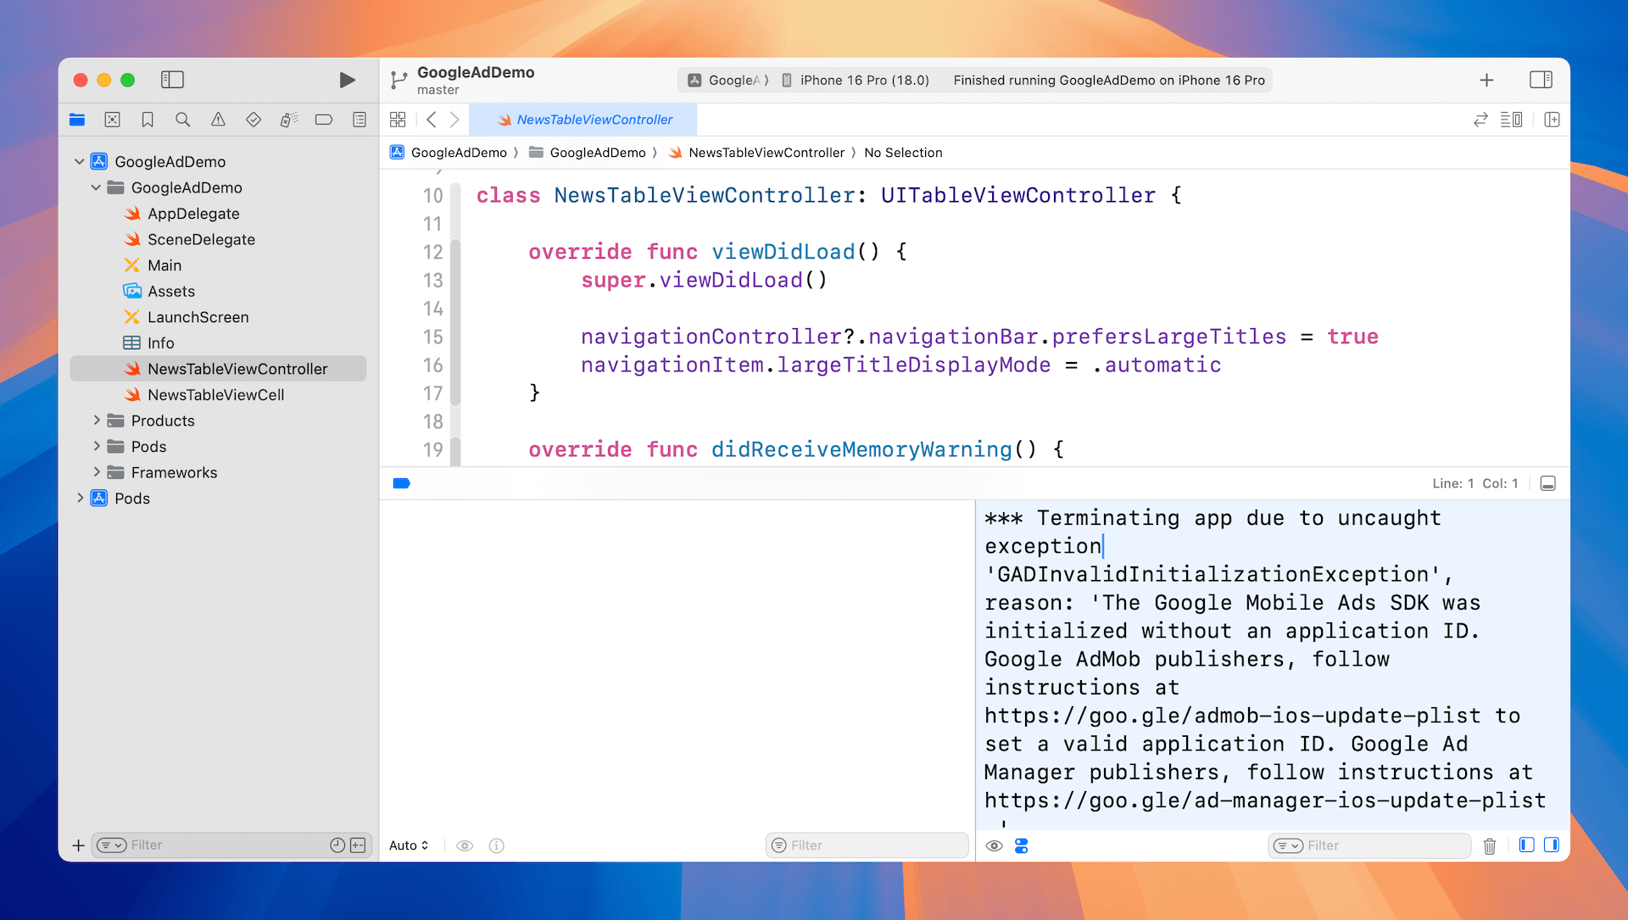Expand the Products folder
The image size is (1628, 920).
tap(97, 421)
